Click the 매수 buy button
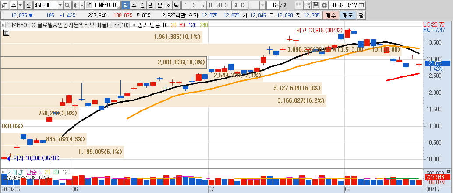Image resolution: width=453 pixels, height=193 pixels. [330, 15]
